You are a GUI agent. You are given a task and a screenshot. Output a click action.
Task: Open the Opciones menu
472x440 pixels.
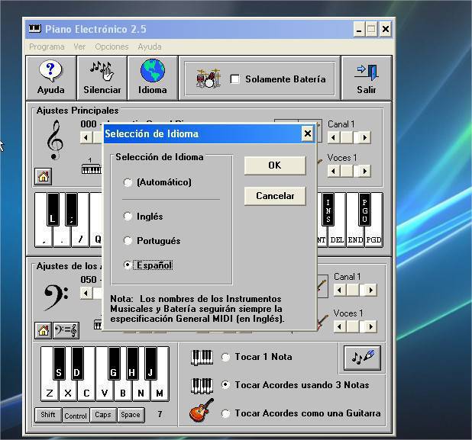[112, 47]
